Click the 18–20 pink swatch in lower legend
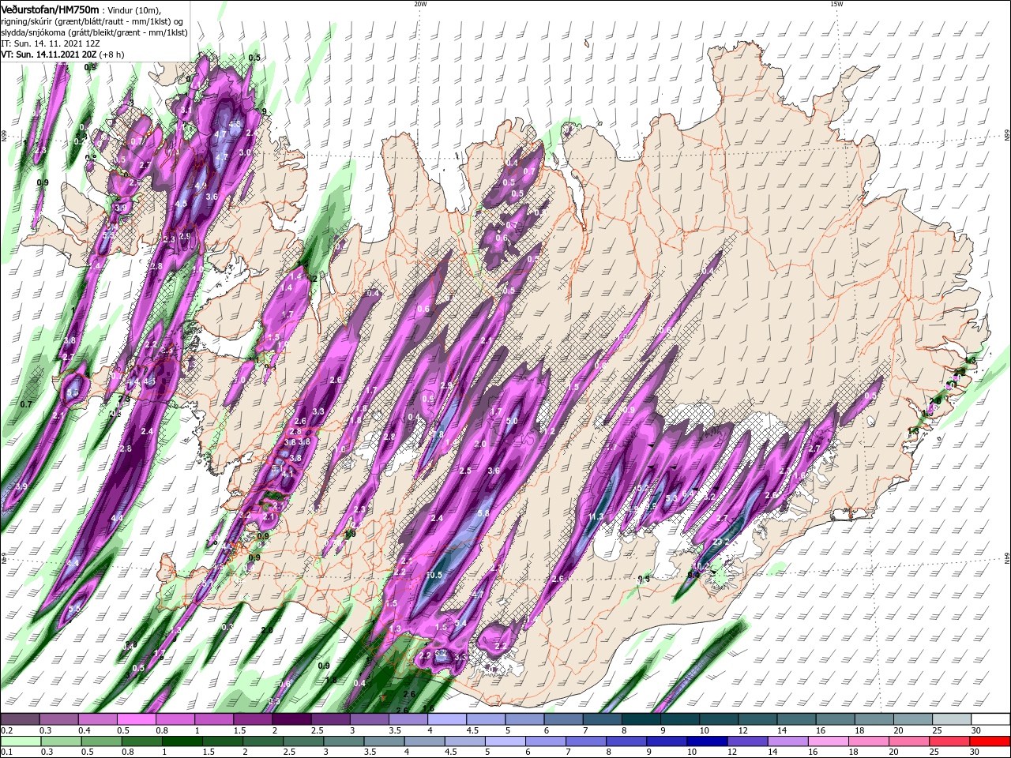 click(870, 741)
